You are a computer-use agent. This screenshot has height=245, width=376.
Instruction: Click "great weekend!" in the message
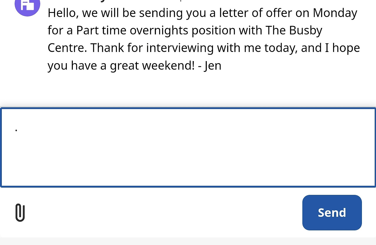(x=152, y=66)
